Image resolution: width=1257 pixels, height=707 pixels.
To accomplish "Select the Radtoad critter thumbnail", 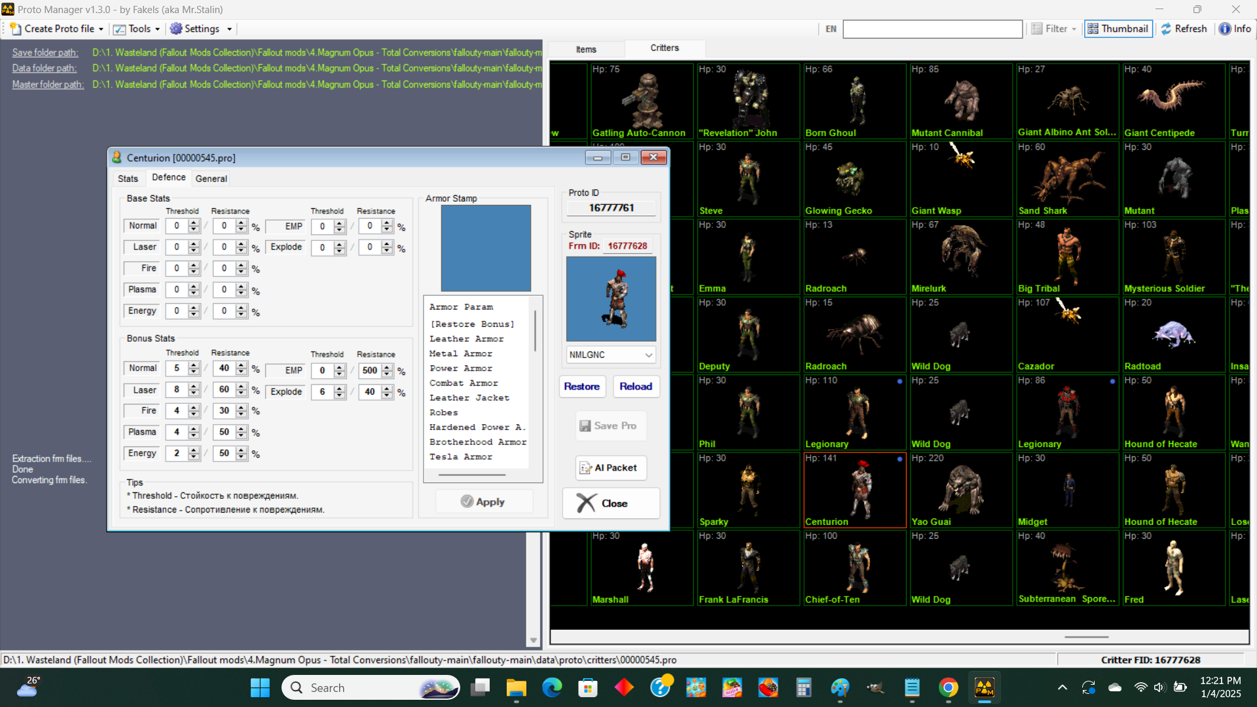I will 1173,335.
